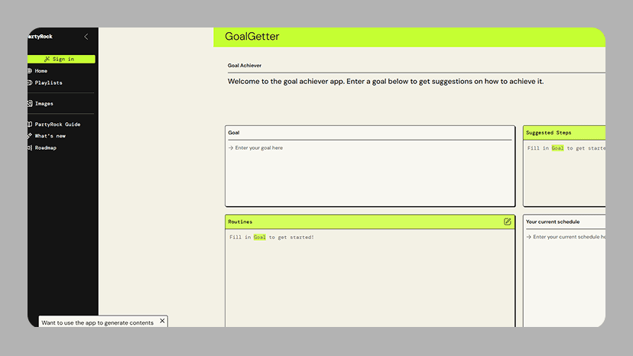
Task: Click the Goal input field
Action: [370, 173]
